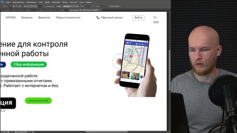Viewport: 237px width, 133px height.
Task: Click the blue arrow on phone screen
Action: coord(141,77)
